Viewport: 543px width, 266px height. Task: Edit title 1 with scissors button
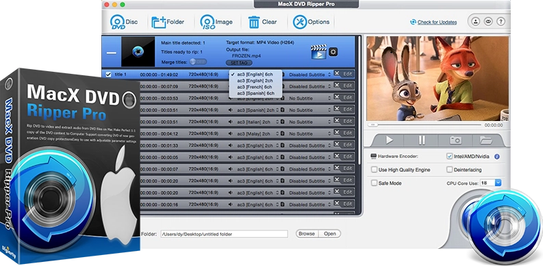pos(343,74)
